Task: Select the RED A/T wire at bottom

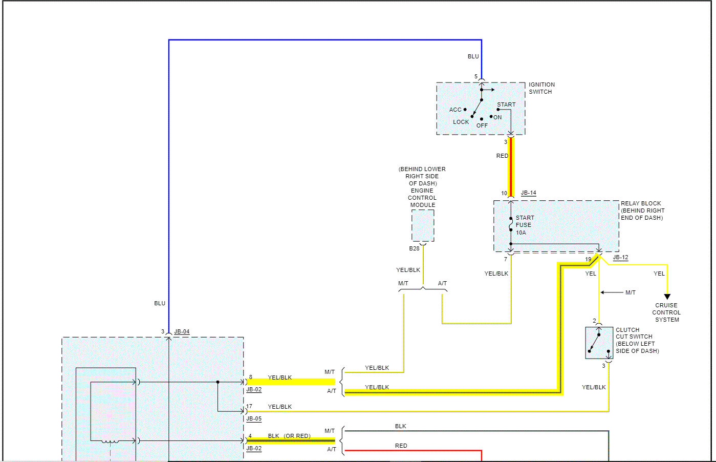Action: click(414, 451)
